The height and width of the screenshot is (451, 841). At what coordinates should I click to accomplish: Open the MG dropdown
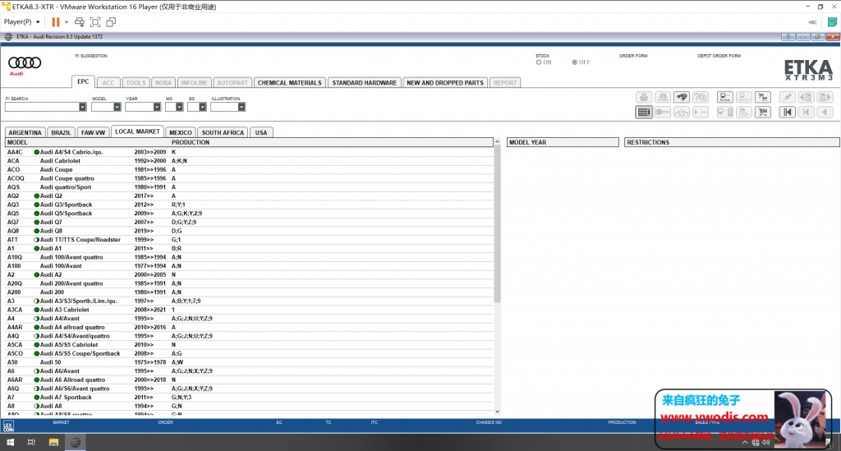click(179, 107)
